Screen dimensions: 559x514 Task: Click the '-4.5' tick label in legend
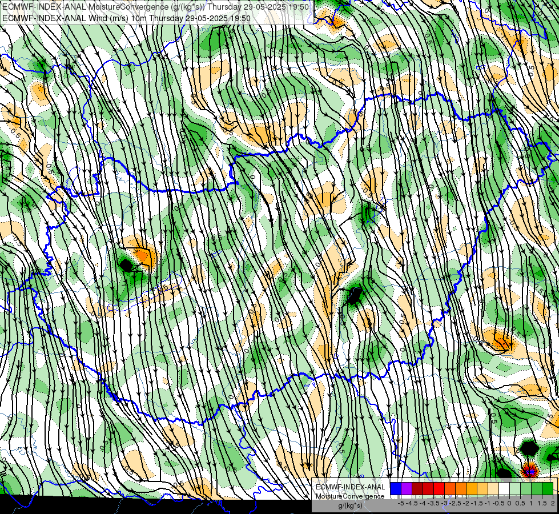(412, 503)
